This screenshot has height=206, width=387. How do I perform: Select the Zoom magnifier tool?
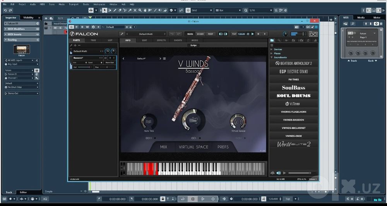click(140, 10)
